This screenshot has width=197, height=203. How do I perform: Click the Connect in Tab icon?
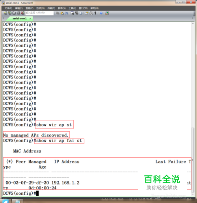pyautogui.click(x=14, y=13)
